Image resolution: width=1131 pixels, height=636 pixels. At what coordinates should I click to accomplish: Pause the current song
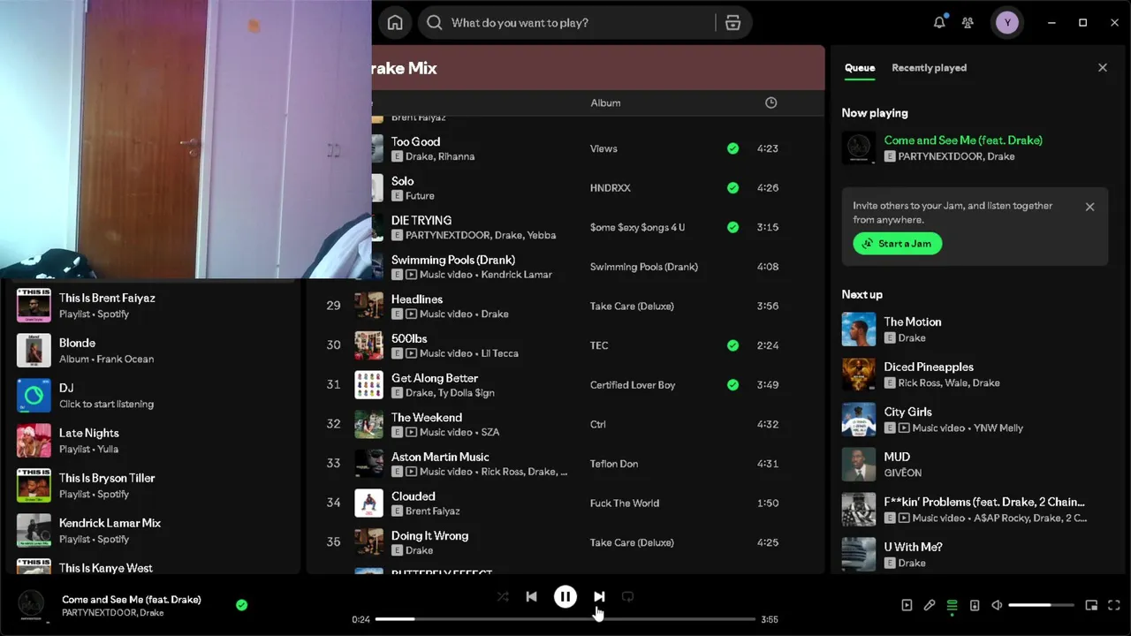pos(565,597)
